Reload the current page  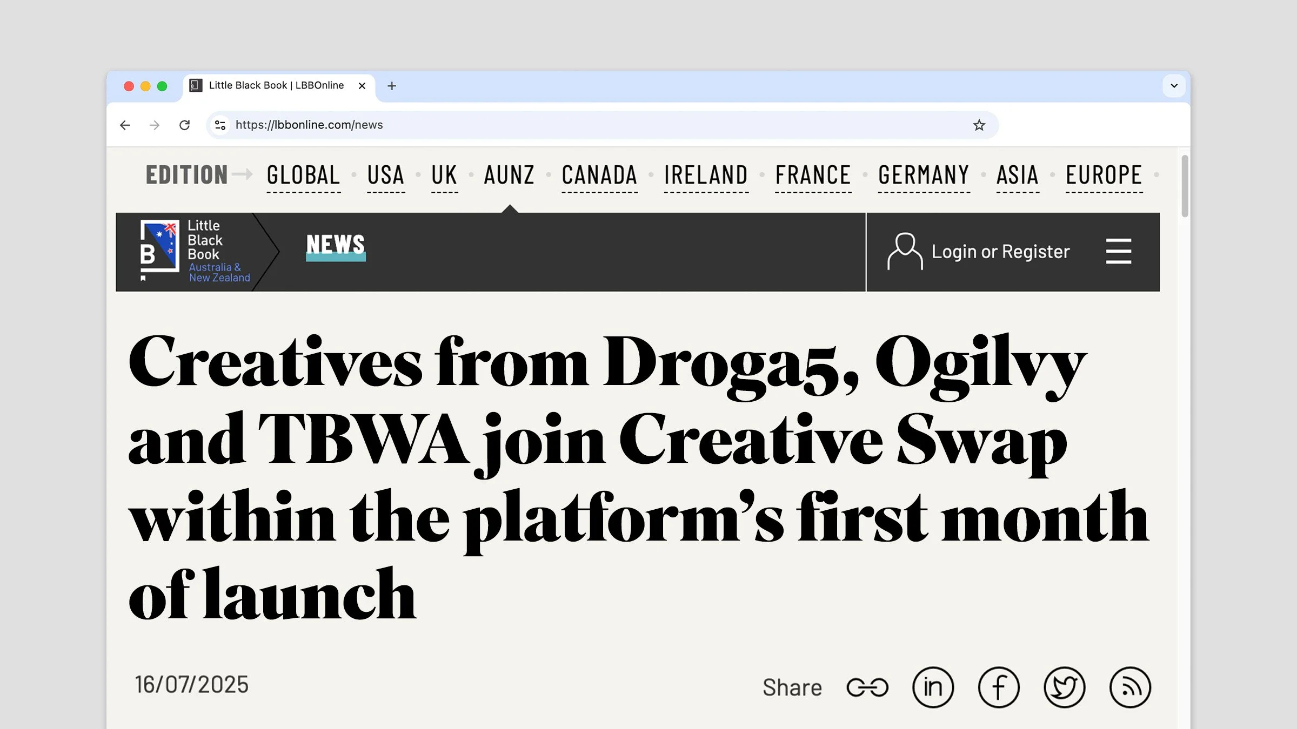click(x=184, y=125)
